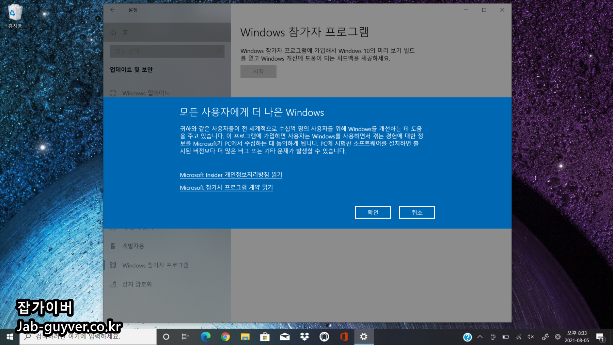Open the Microsoft 참가자 프로그램 계약 읽기 link

pos(226,187)
